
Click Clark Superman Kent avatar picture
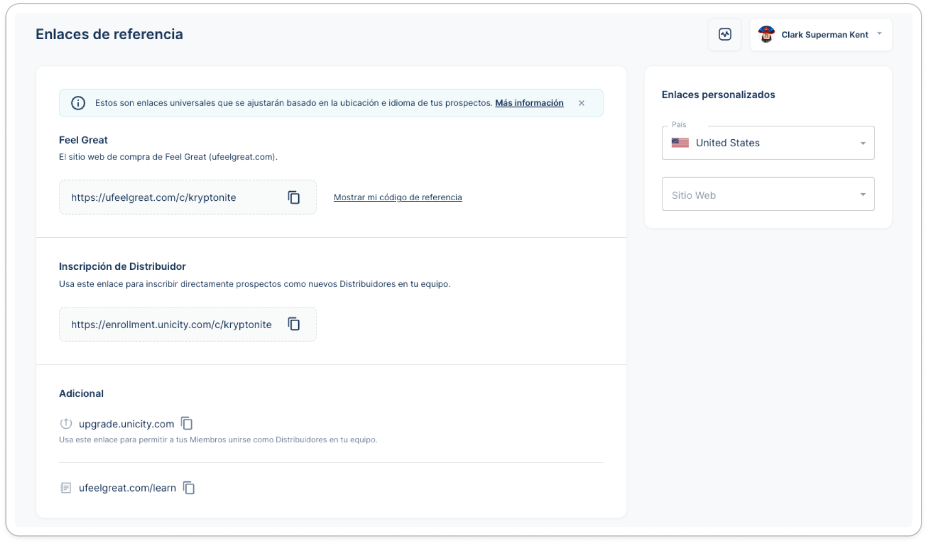(x=766, y=34)
